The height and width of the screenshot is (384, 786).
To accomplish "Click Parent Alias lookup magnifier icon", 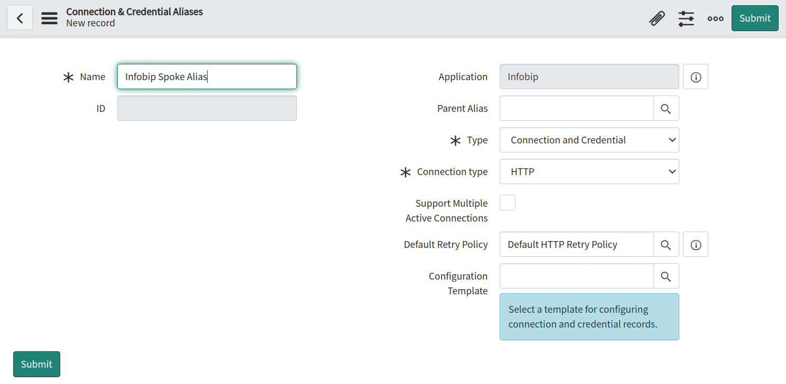I will click(x=666, y=109).
